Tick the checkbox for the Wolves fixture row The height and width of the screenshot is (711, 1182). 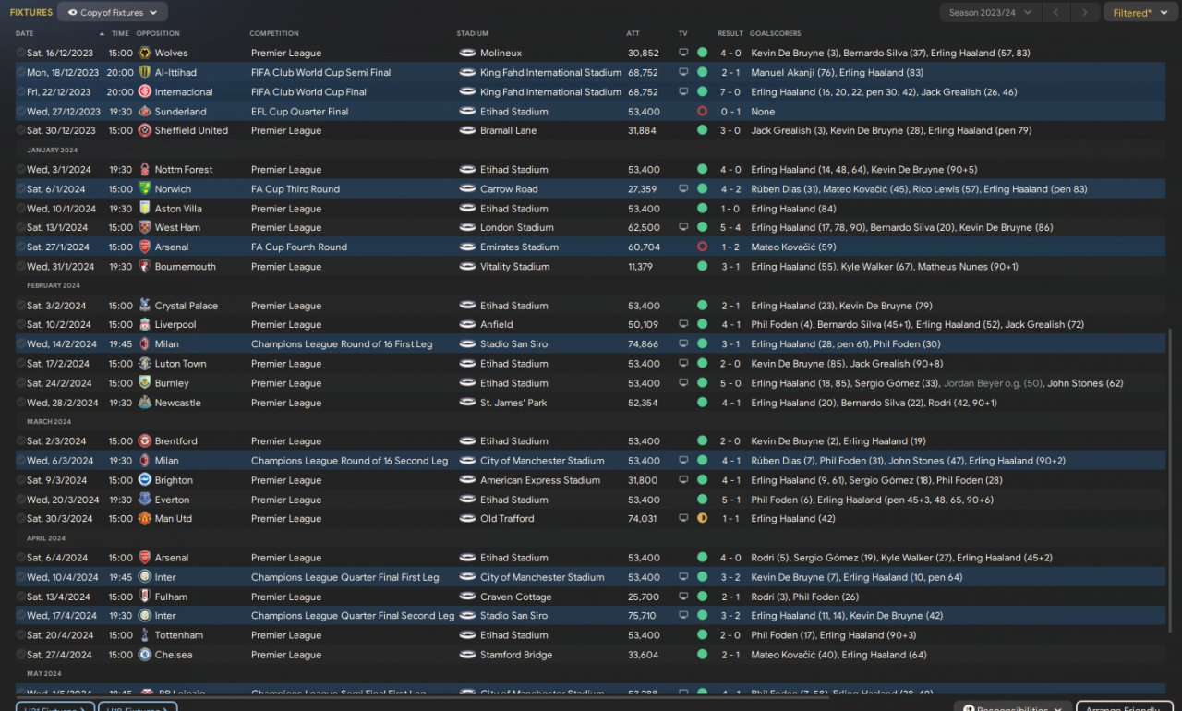pos(21,54)
